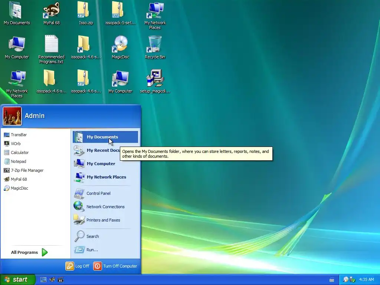Open the Run... dialog from Start menu
Image resolution: width=380 pixels, height=285 pixels.
105,250
